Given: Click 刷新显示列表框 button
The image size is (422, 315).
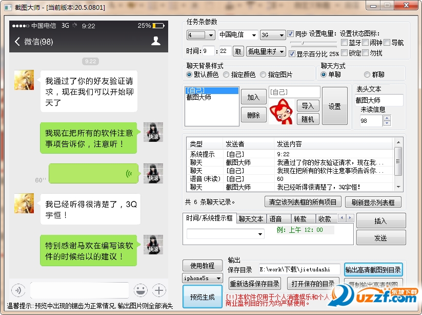Looking at the screenshot, I should coord(373,202).
